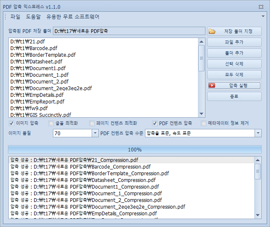Click the file list scroll down arrow

201,113
